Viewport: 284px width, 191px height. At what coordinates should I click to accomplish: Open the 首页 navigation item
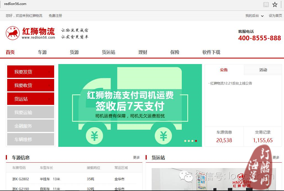[10, 52]
